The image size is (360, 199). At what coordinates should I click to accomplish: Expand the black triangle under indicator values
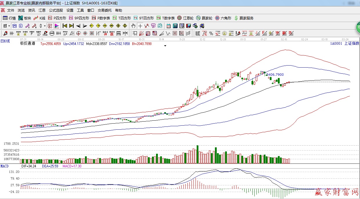pos(165,46)
